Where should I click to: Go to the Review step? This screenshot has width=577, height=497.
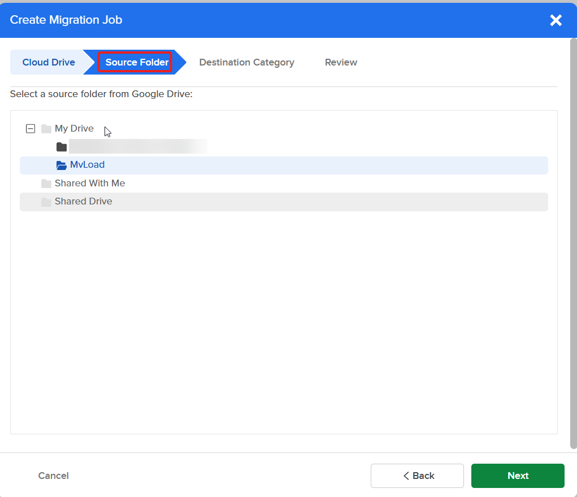click(341, 62)
